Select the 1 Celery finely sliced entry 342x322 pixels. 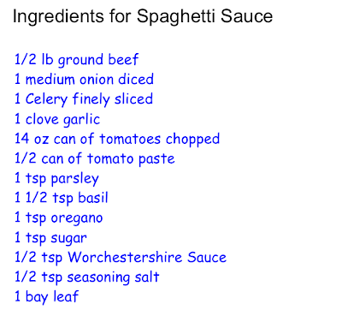[x=84, y=100]
